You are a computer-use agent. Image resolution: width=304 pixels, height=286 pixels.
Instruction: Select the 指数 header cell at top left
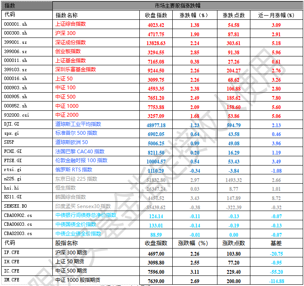pos(10,5)
